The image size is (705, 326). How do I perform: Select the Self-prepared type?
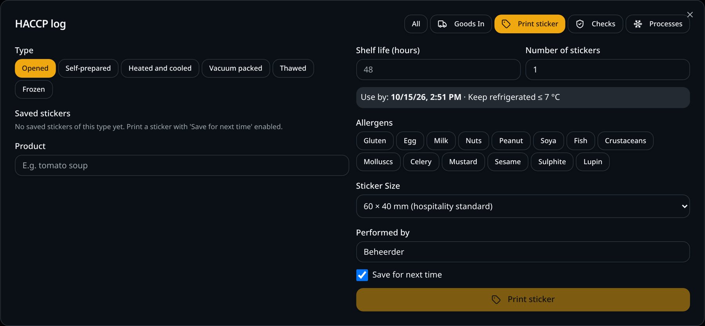(88, 68)
